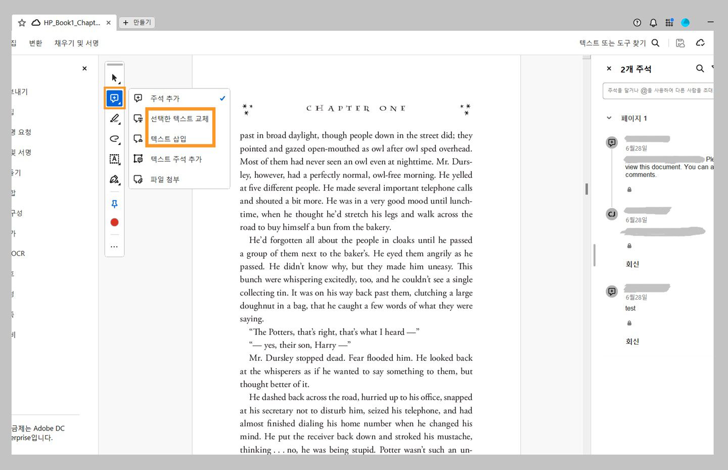Open the red color picker circle

click(x=115, y=222)
